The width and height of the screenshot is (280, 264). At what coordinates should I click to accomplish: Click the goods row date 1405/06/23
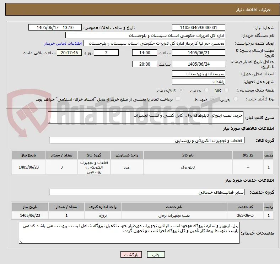pyautogui.click(x=29, y=167)
